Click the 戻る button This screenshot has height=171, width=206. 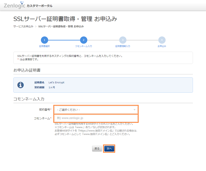click(97, 148)
